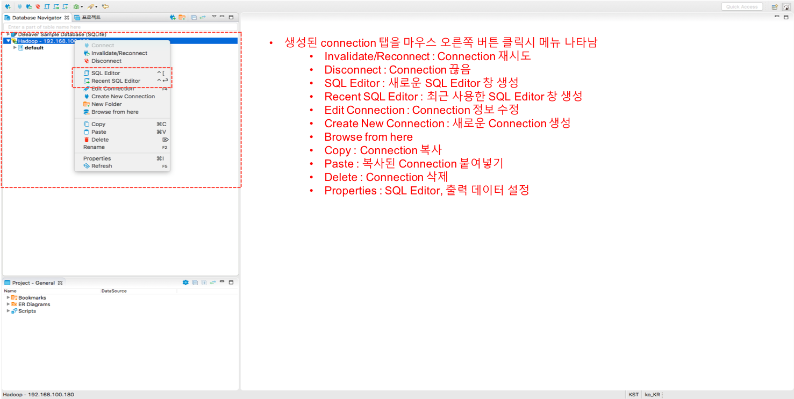Click Invalidate/Reconnect icon in main toolbar
Screen dimensions: 794x399
tap(28, 6)
